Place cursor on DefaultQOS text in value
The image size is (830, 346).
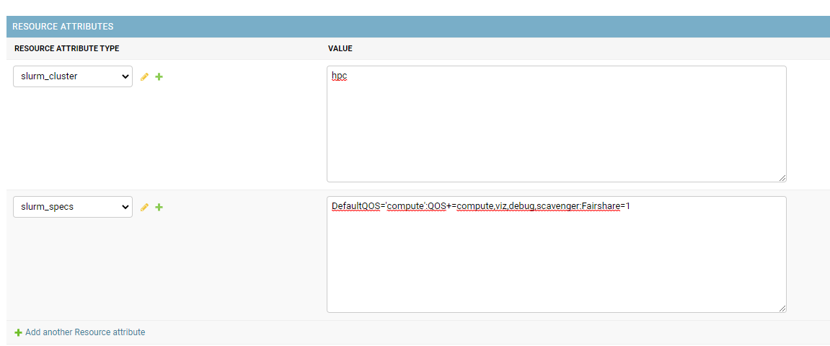356,206
